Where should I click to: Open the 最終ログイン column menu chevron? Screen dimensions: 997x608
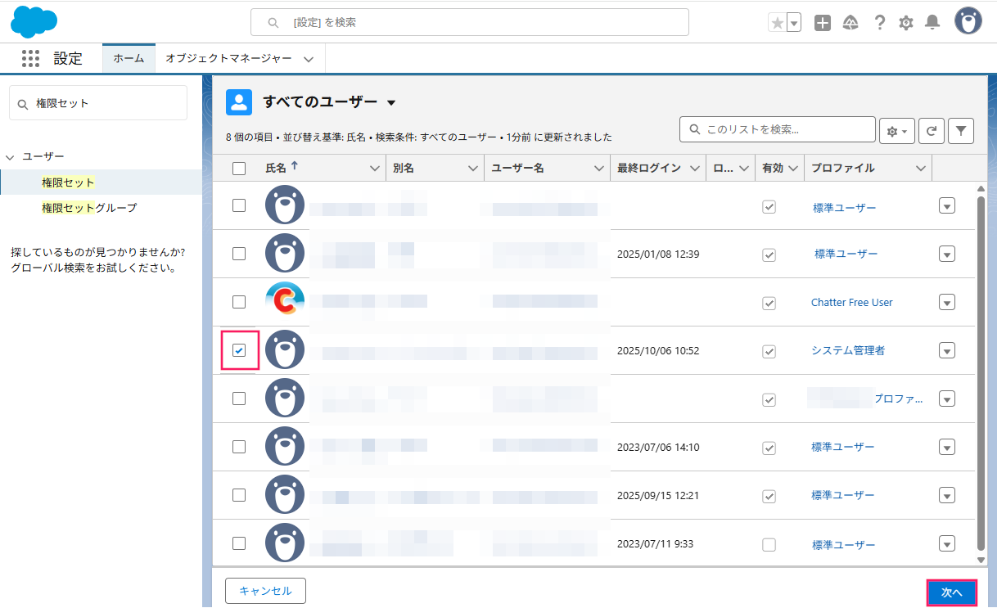coord(695,169)
